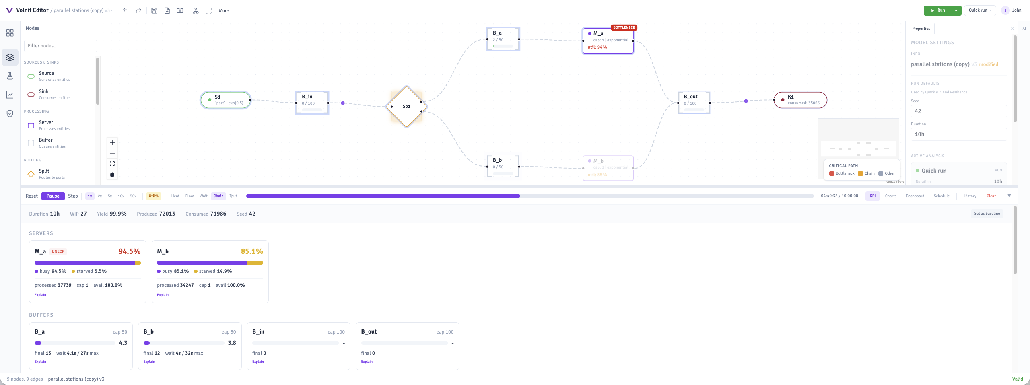This screenshot has width=1030, height=385.
Task: Switch to the Schedule tab
Action: coord(941,196)
